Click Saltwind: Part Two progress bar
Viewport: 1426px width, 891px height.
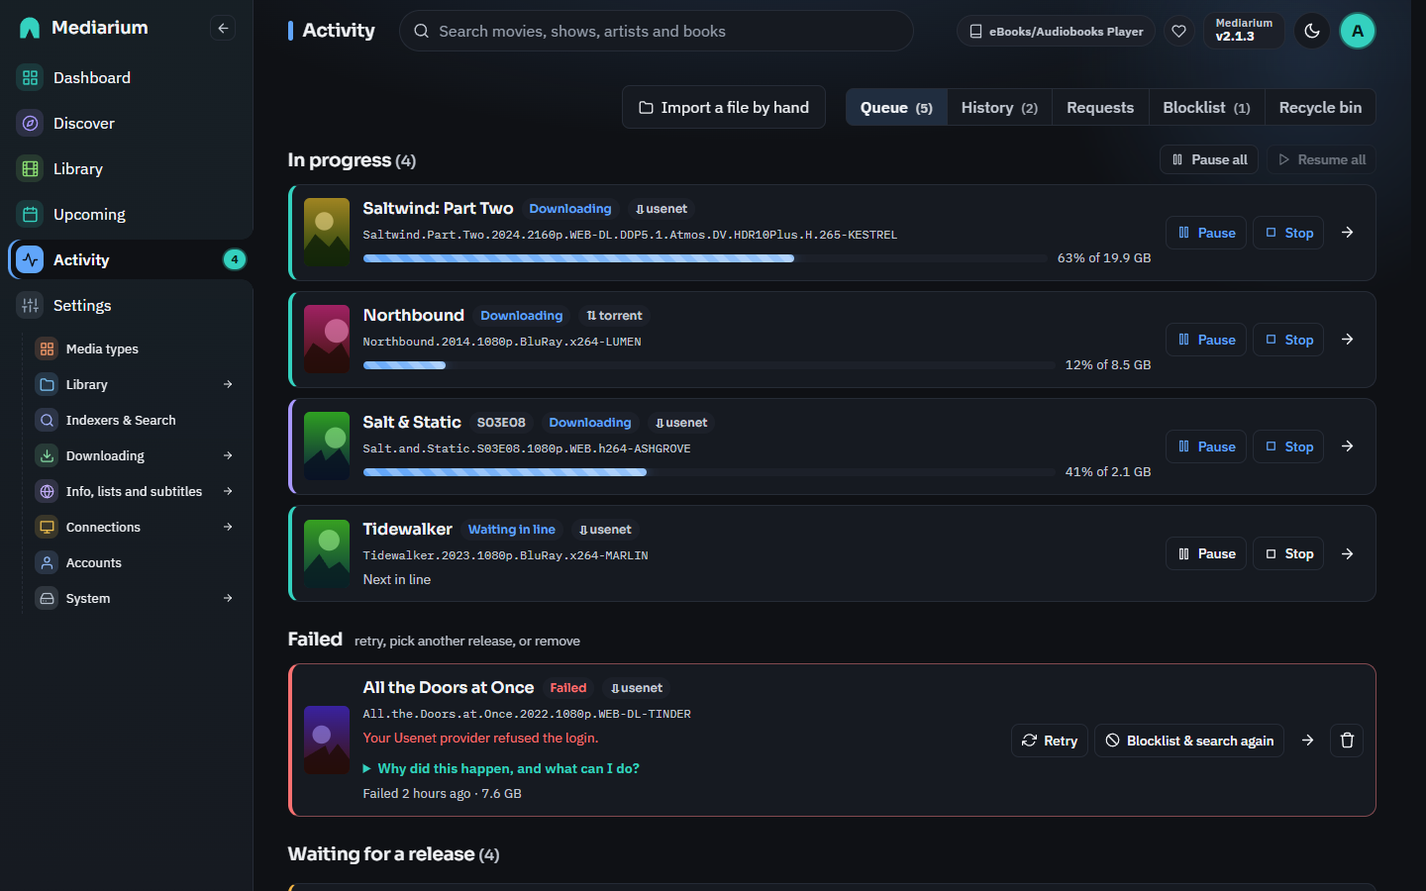pos(705,258)
